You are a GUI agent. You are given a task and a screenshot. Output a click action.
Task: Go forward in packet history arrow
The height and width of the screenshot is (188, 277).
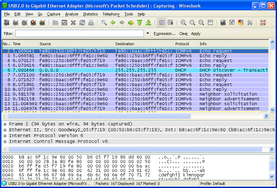point(122,23)
